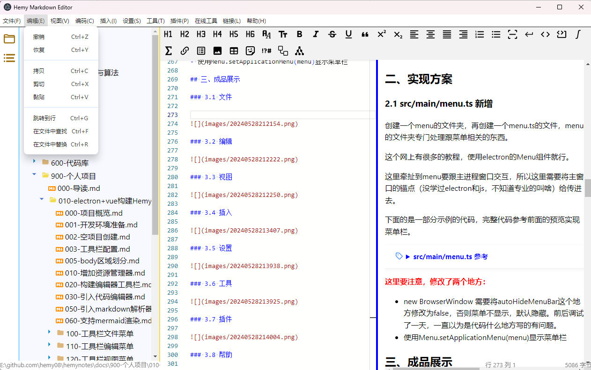Click the ordered list toolbar icon
591x370 pixels.
tap(480, 34)
